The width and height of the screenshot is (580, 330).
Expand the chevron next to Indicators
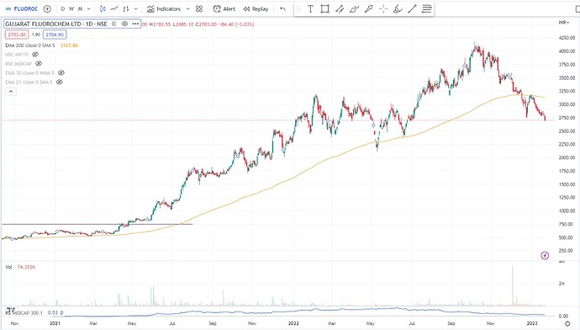point(187,9)
